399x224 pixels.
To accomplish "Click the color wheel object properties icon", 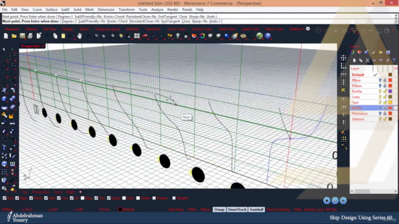I will click(x=202, y=36).
